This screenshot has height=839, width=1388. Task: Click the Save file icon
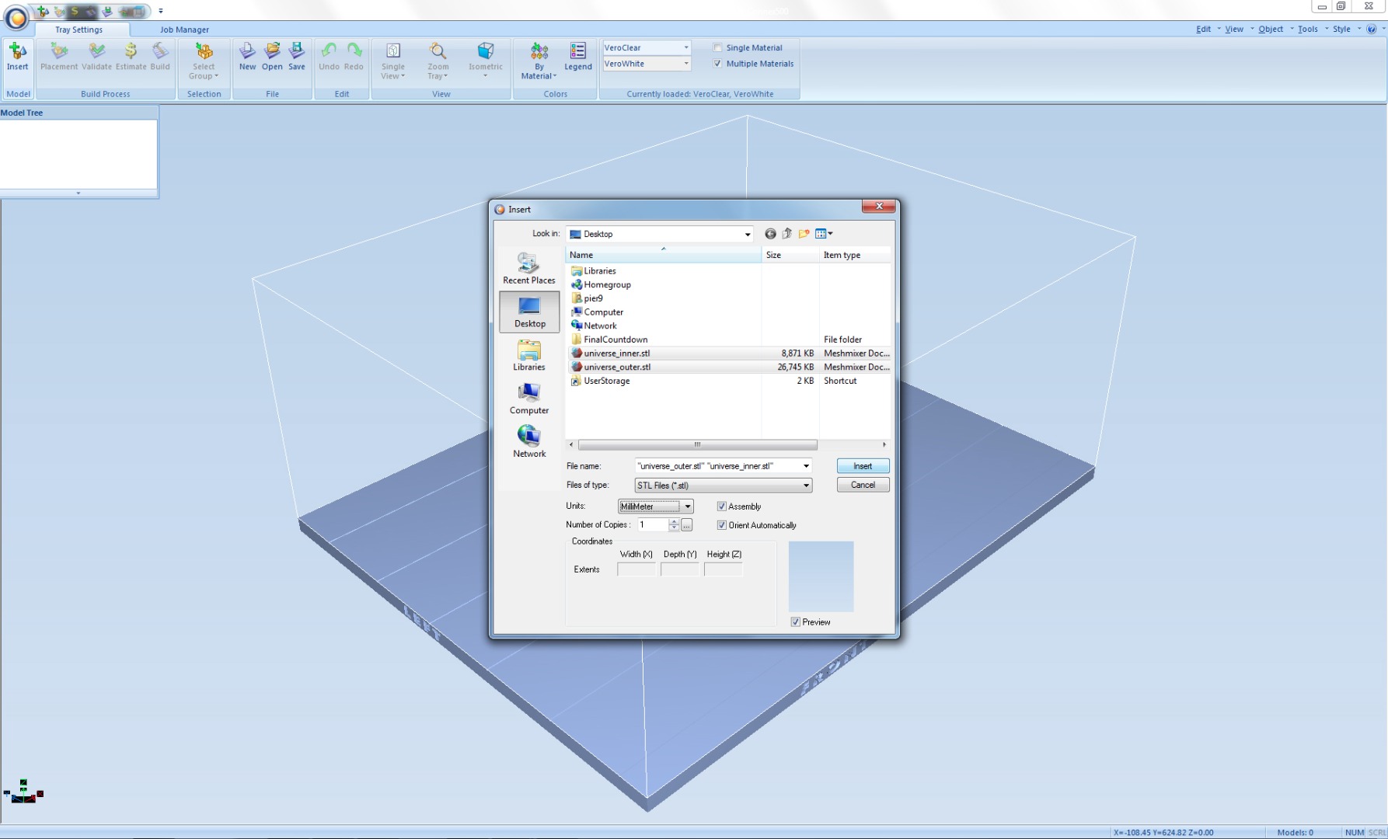click(297, 57)
